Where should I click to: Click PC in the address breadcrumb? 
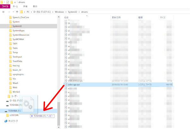(28, 12)
